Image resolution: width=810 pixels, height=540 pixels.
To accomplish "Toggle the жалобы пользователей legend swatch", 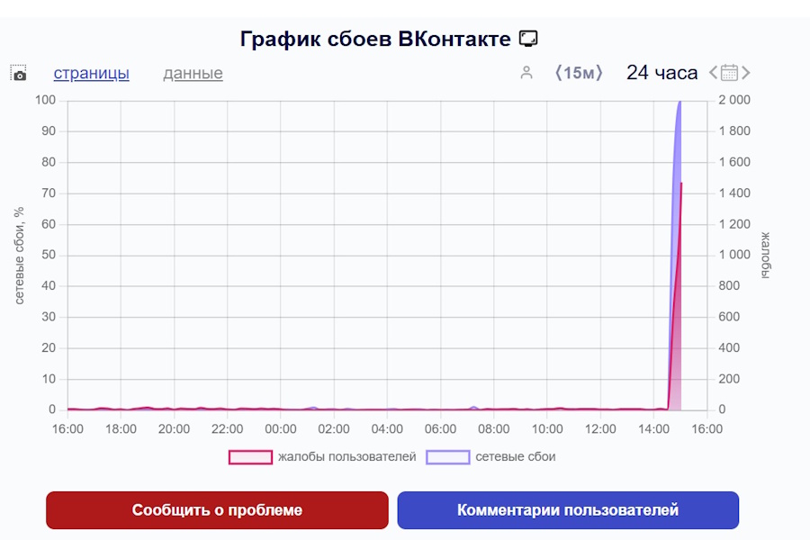I will click(250, 457).
